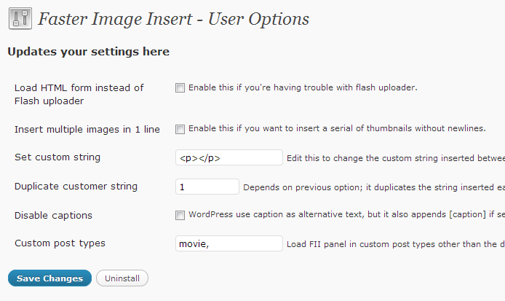This screenshot has width=505, height=301.
Task: Select the 'Insert multiple images in 1 line' label
Action: pos(87,129)
